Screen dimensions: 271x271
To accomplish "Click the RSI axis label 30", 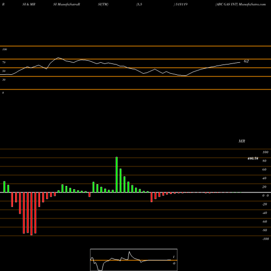I will pyautogui.click(x=4, y=80).
